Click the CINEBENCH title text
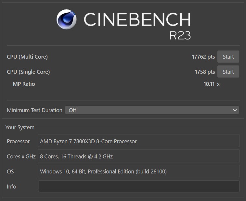This screenshot has width=246, height=201. (137, 19)
